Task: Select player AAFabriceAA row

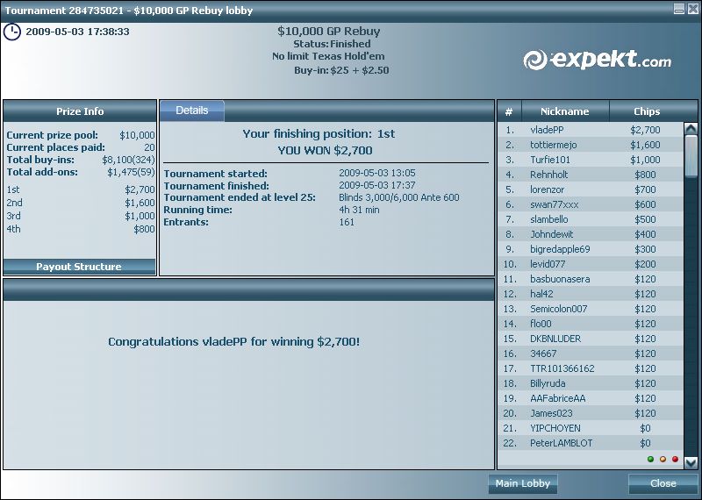Action: click(591, 398)
